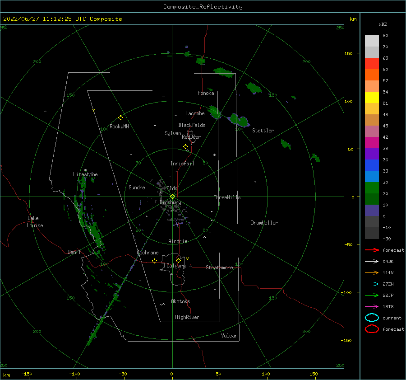Image resolution: width=406 pixels, height=380 pixels.
Task: Click the HighRiver label
Action: [187, 317]
